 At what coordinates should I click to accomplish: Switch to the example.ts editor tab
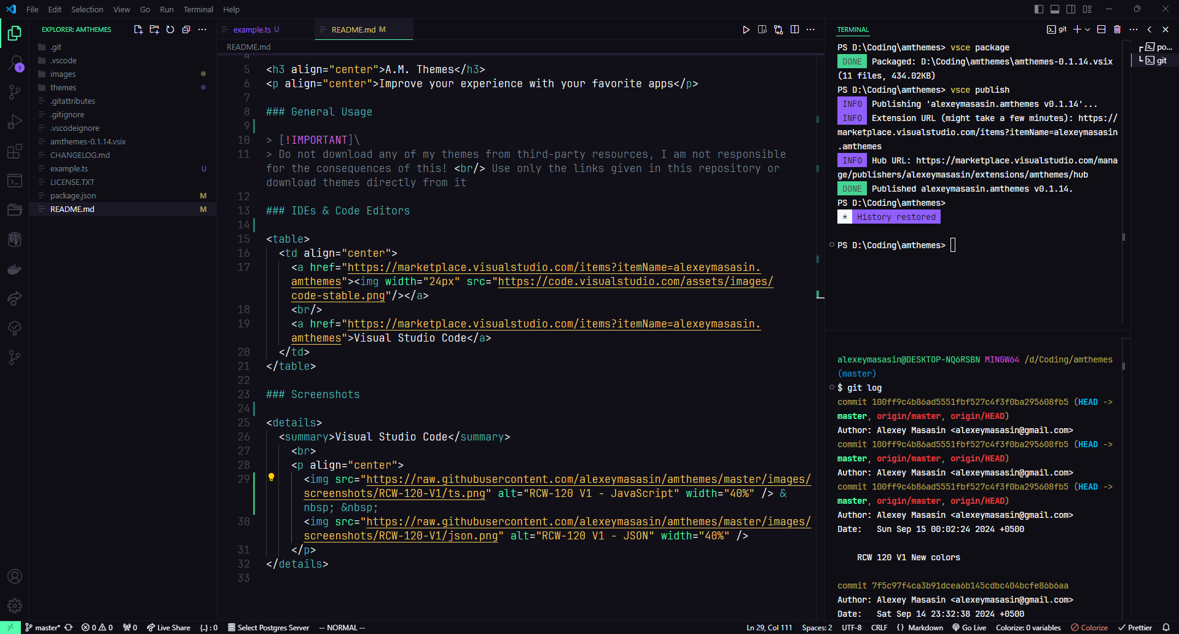click(x=265, y=29)
